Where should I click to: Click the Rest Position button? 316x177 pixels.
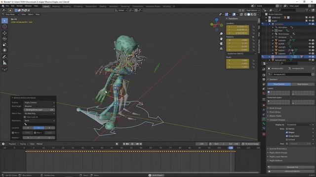pyautogui.click(x=303, y=84)
